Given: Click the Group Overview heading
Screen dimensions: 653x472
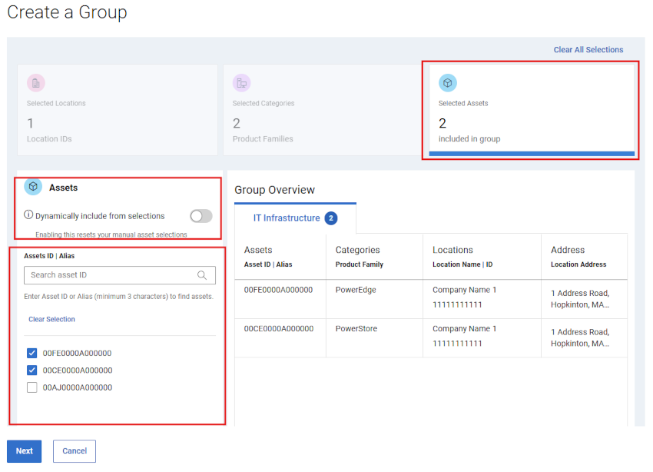Looking at the screenshot, I should pos(274,190).
